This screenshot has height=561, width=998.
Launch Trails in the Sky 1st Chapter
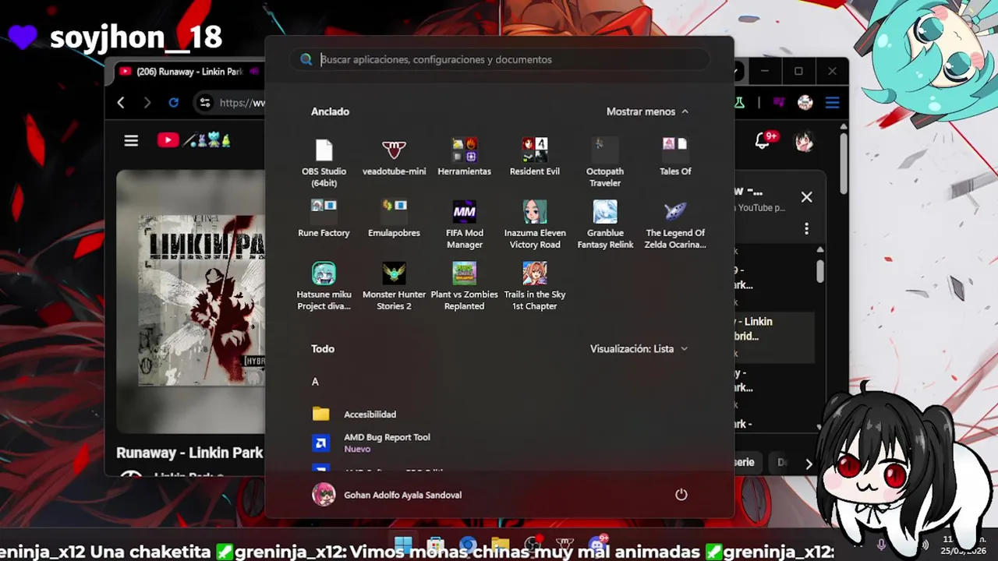[x=534, y=286]
